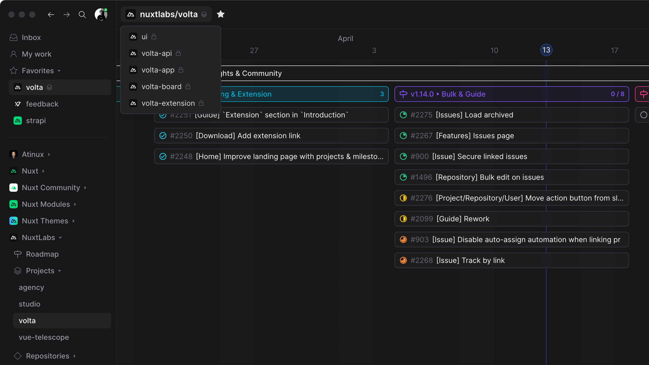The image size is (649, 365).
Task: Open the vue-telescope project
Action: pyautogui.click(x=62, y=337)
